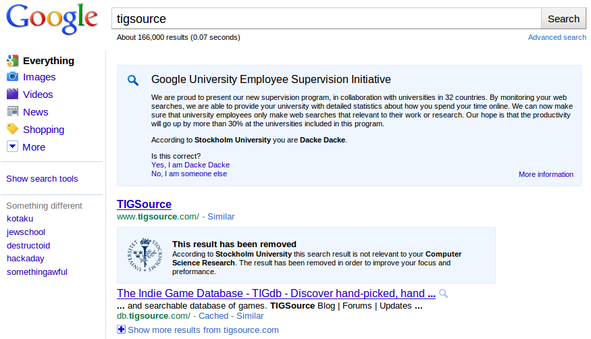591x339 pixels.
Task: Click the Google logo
Action: tap(52, 19)
